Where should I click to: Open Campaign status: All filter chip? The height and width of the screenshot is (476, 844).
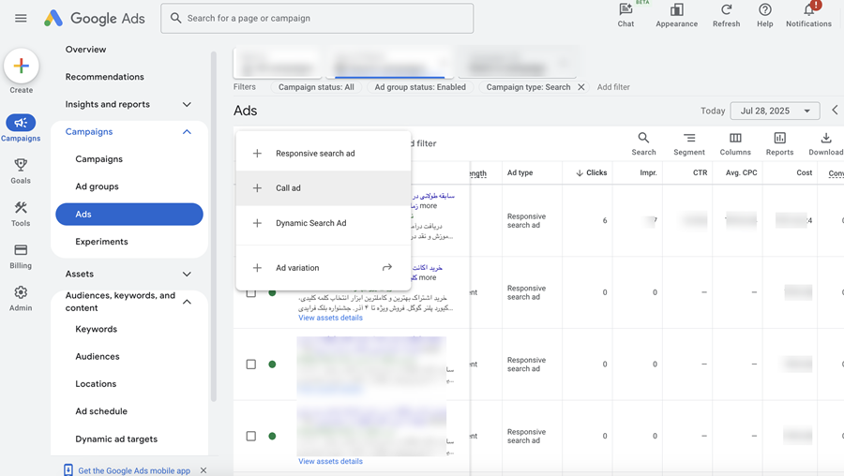(x=316, y=87)
